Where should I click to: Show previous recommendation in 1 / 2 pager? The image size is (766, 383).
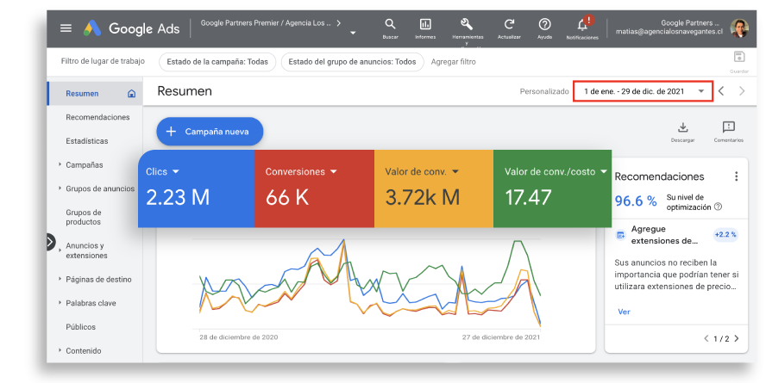tap(706, 338)
